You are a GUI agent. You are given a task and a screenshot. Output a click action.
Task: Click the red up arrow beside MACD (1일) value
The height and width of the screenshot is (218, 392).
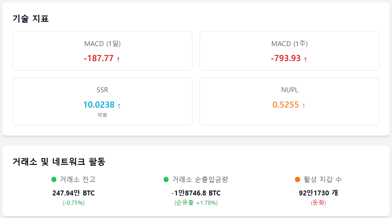pyautogui.click(x=118, y=59)
